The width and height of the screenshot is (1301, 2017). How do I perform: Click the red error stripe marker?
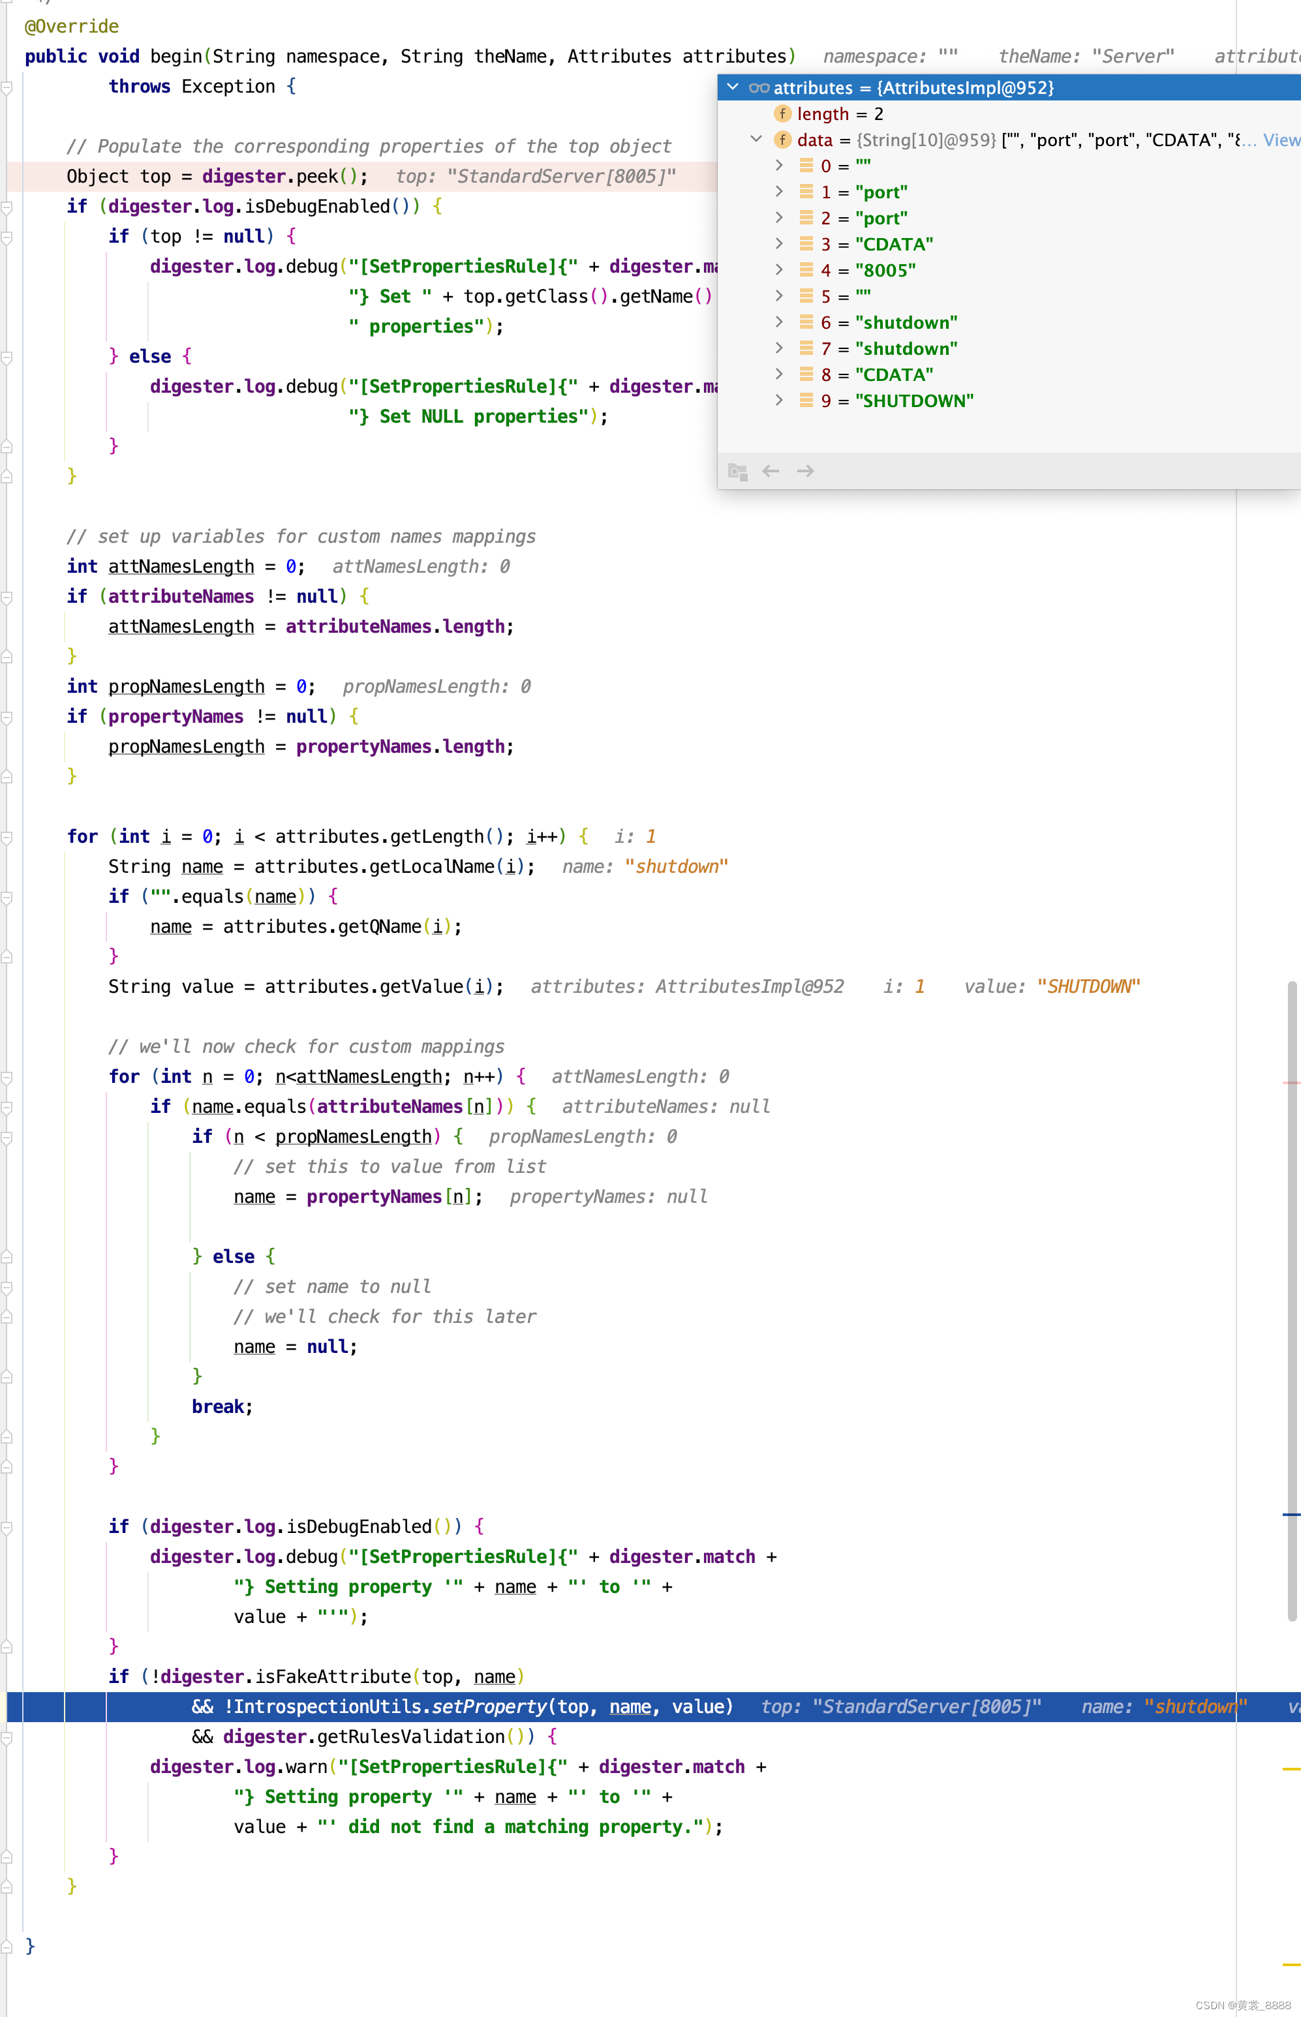1291,1082
